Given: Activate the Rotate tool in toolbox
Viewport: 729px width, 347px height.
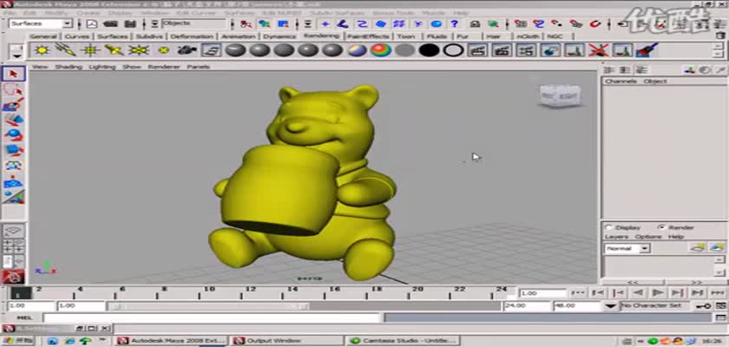Looking at the screenshot, I should click(x=13, y=135).
